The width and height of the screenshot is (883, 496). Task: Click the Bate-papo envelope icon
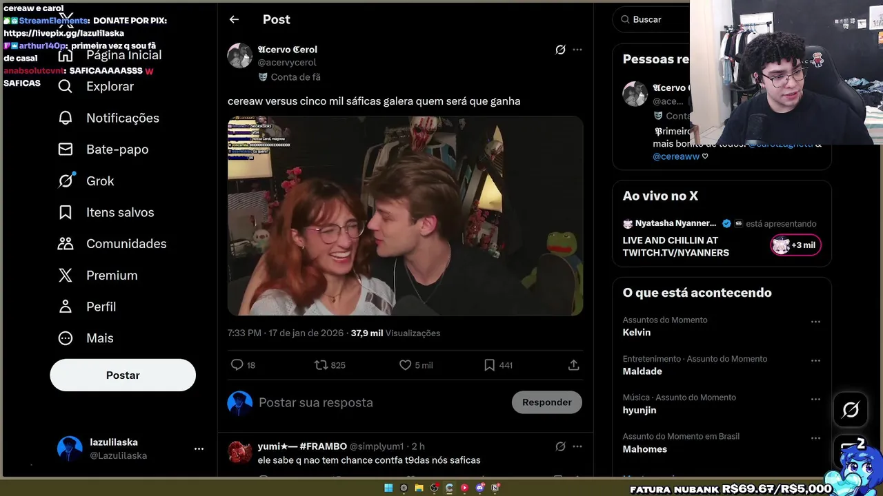click(x=66, y=149)
